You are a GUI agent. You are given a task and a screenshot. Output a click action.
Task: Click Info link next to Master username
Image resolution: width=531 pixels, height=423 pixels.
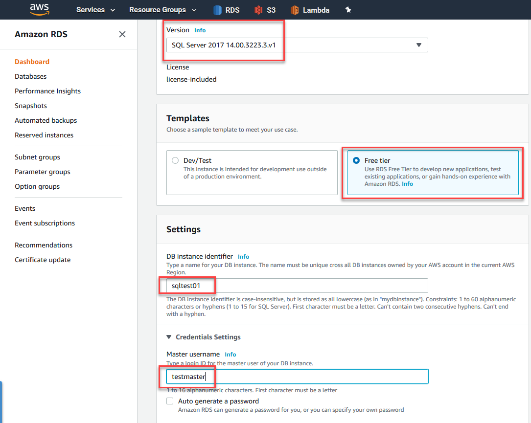231,355
